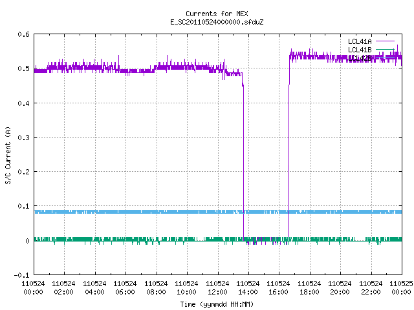The image size is (414, 310).
Task: Click the 22:00 x-axis tick label
Action: 371,292
